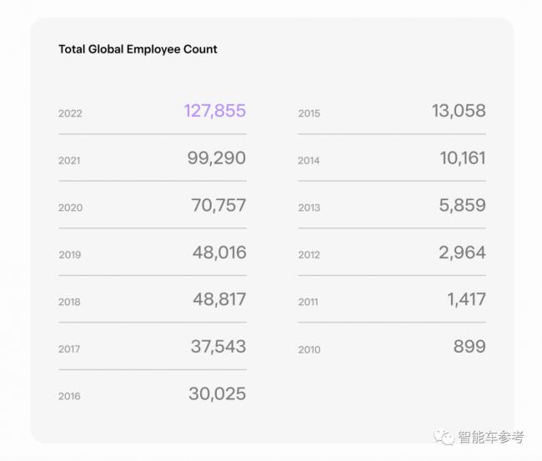542x461 pixels.
Task: Click the value 48,817
Action: coord(219,299)
